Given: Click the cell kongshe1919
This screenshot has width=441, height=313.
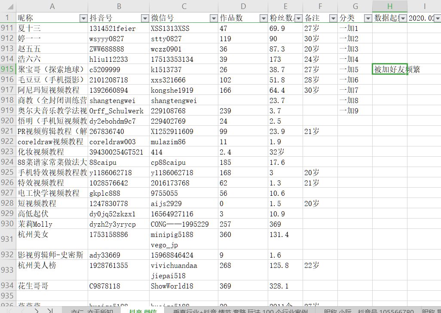Looking at the screenshot, I should (x=184, y=90).
